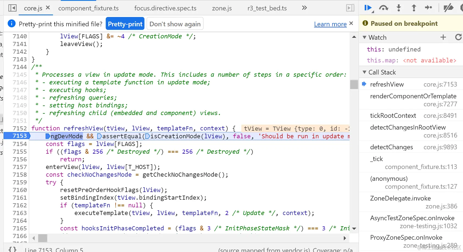Collapse the Call Stack section
This screenshot has width=463, height=252.
pos(364,72)
